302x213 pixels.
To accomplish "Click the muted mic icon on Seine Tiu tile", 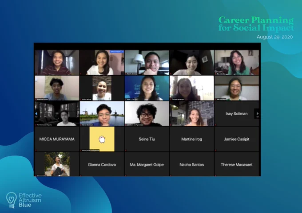I will pyautogui.click(x=126, y=151).
